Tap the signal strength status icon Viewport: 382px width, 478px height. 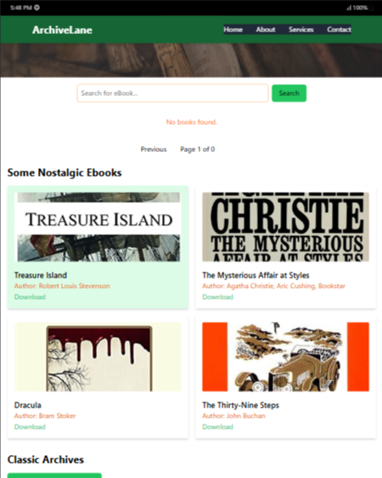[x=349, y=8]
